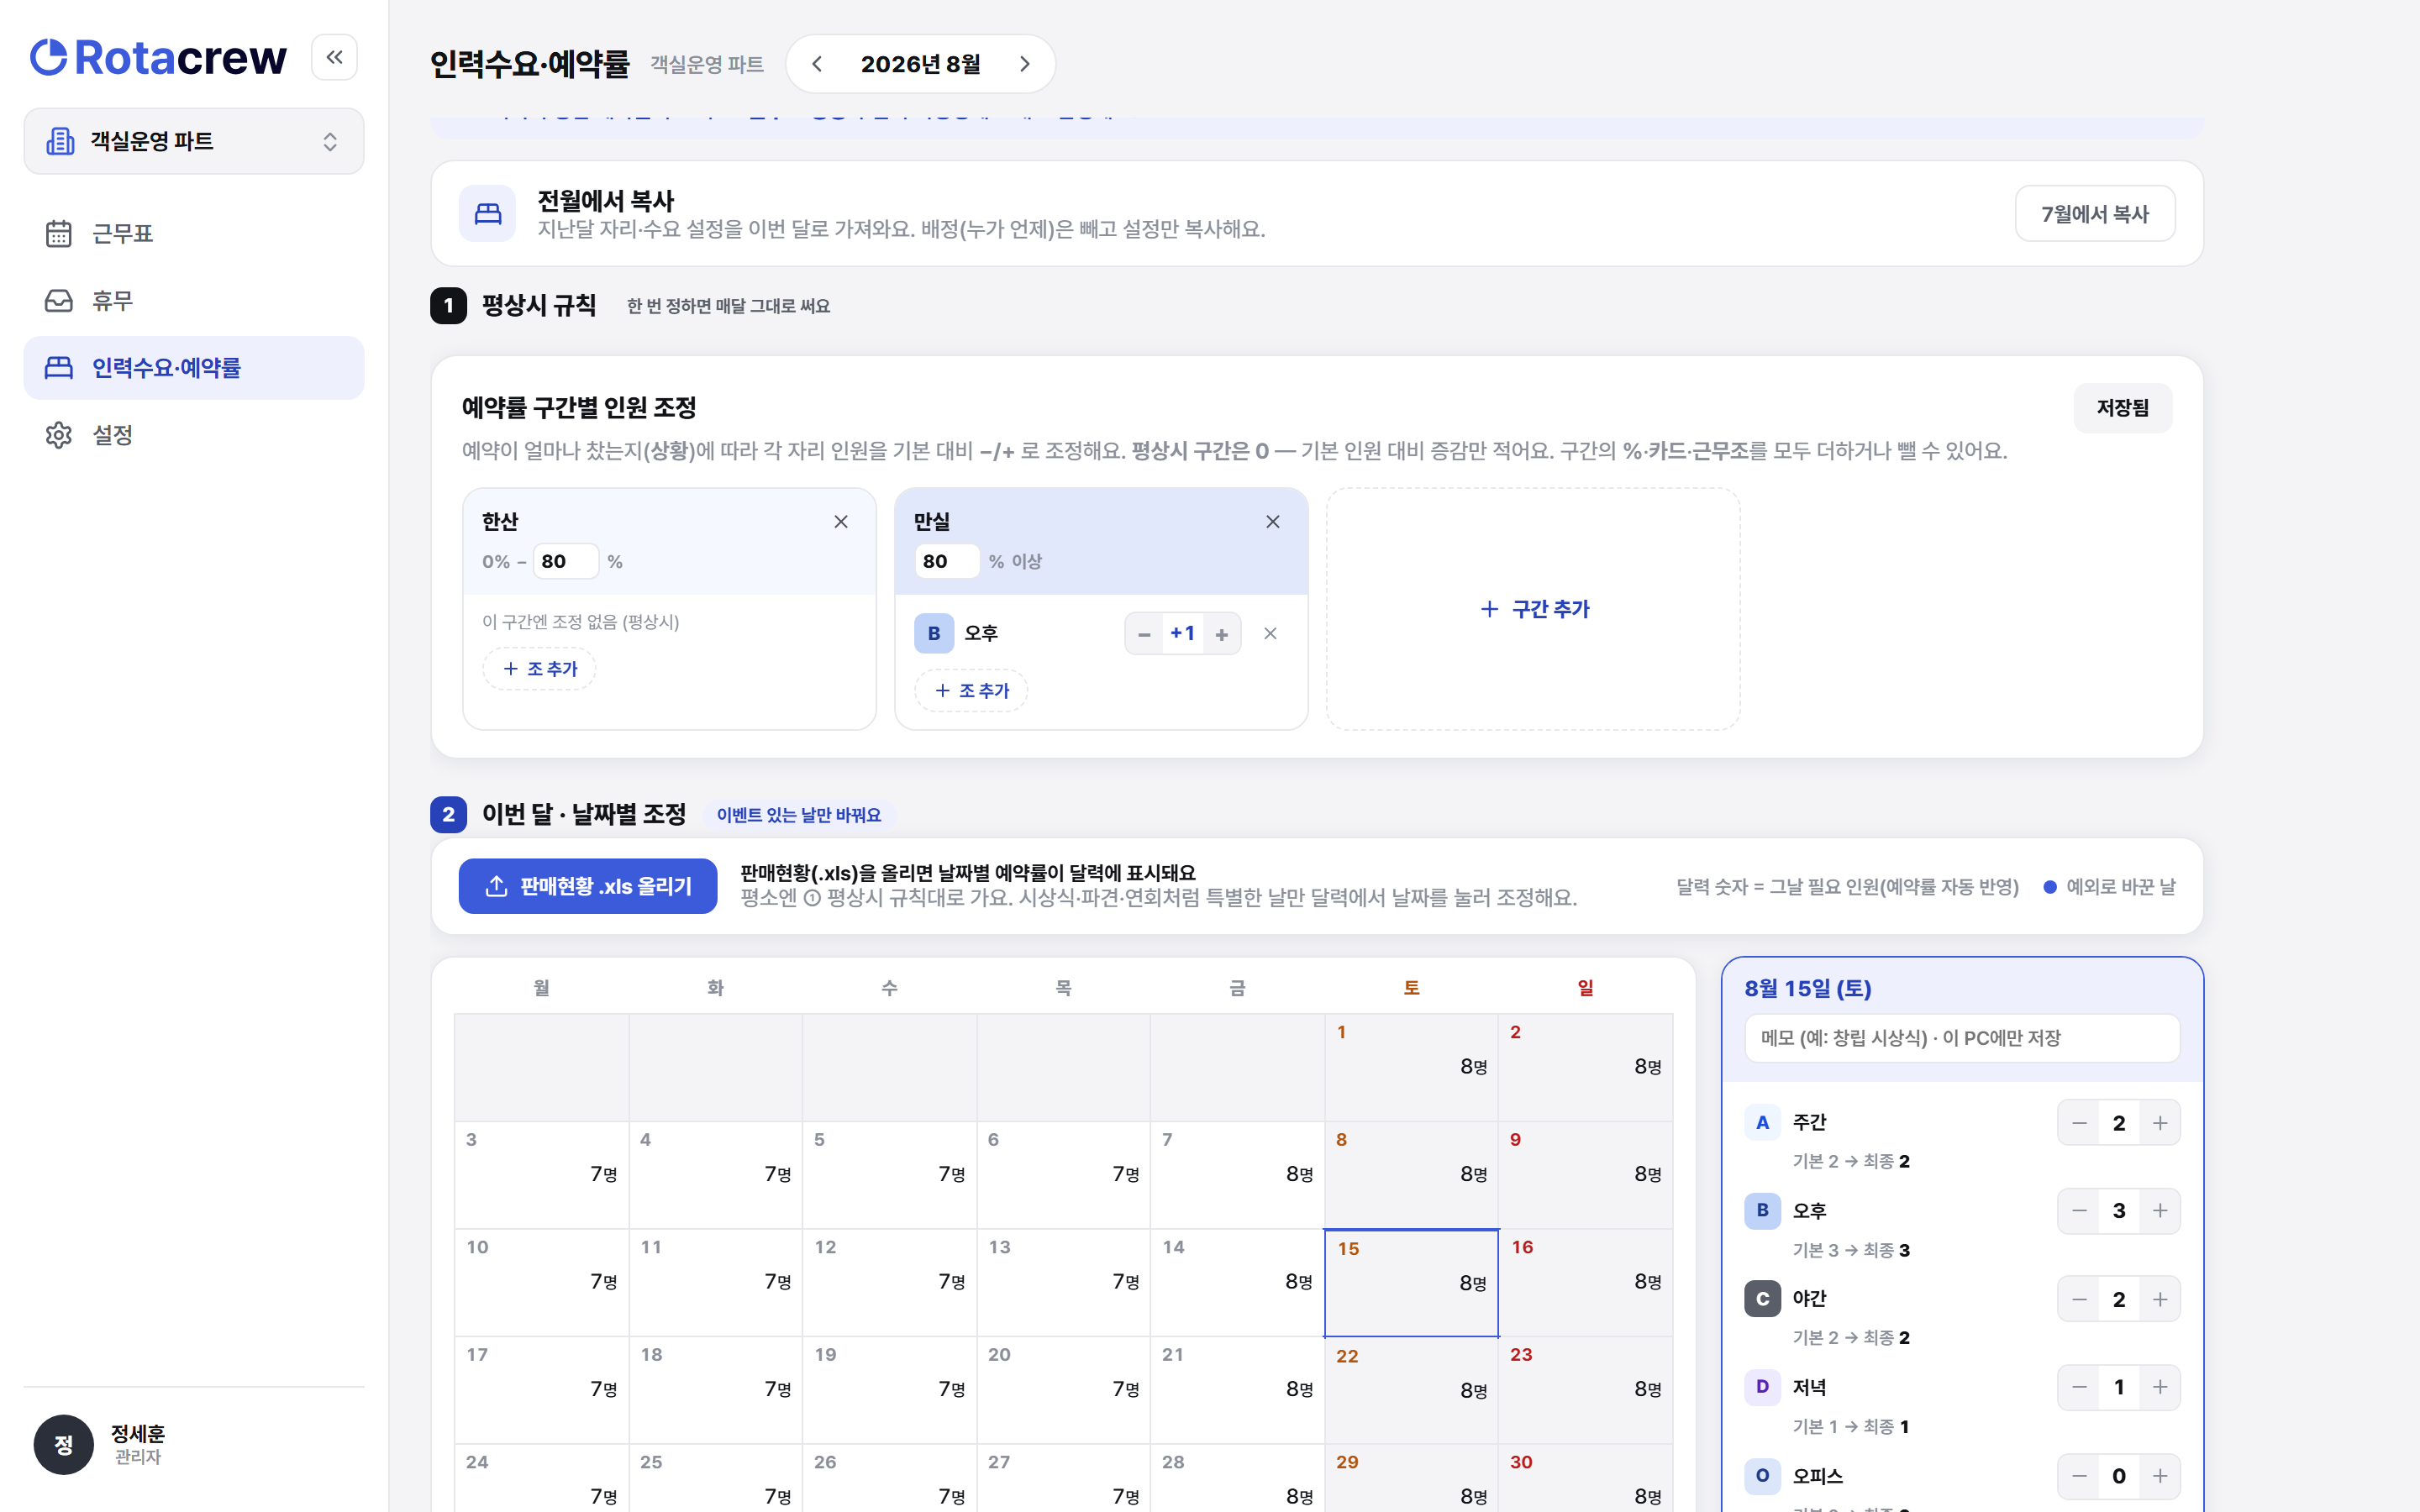2420x1512 pixels.
Task: Select August 2 in calendar
Action: pos(1585,1067)
